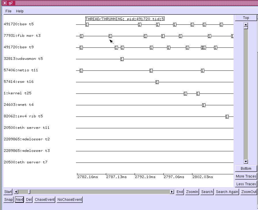Click the Snap button
258x210 pixels.
[x=9, y=200]
